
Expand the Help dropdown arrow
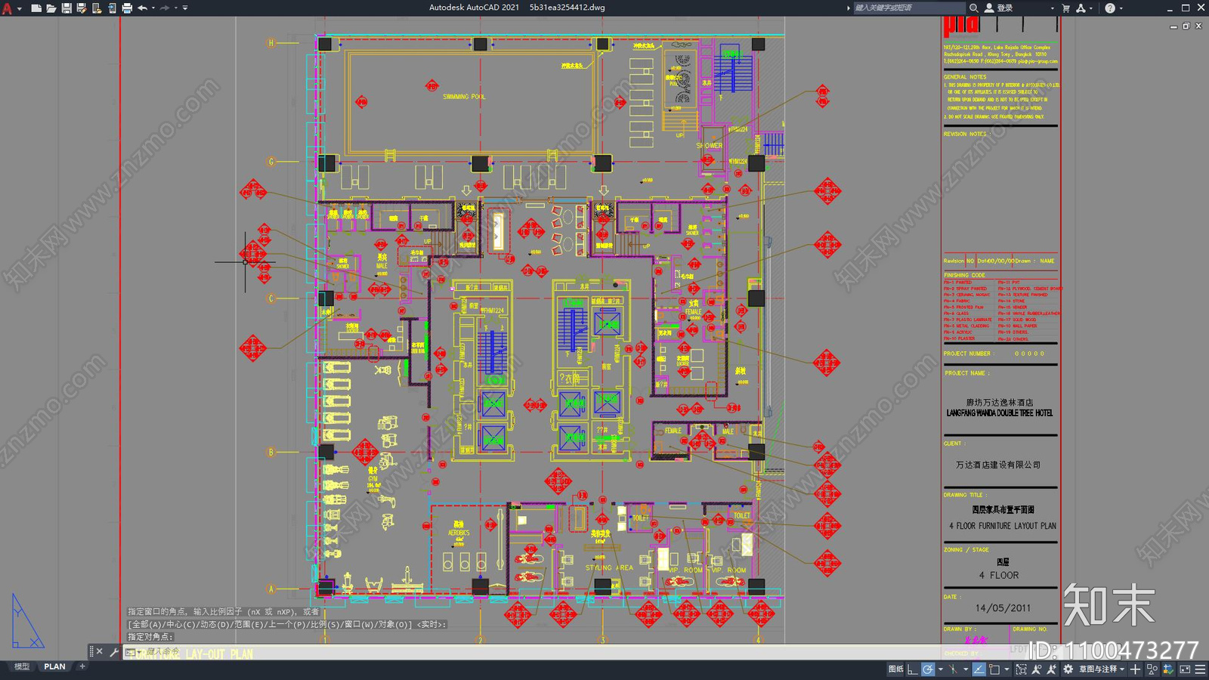click(x=1121, y=8)
